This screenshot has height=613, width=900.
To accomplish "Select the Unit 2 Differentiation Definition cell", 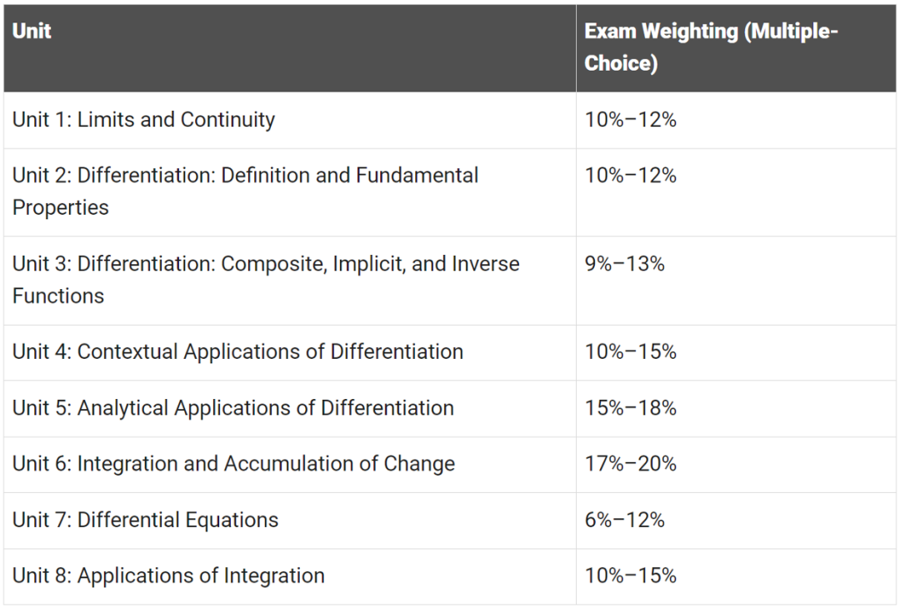I will click(290, 192).
